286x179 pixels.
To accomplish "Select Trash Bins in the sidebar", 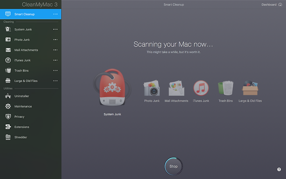I will click(x=31, y=70).
